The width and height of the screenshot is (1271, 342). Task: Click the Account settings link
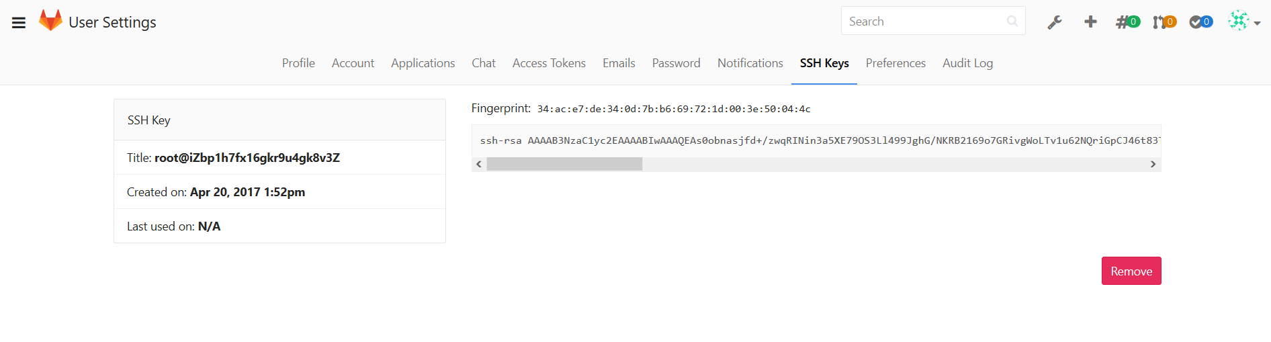tap(353, 63)
